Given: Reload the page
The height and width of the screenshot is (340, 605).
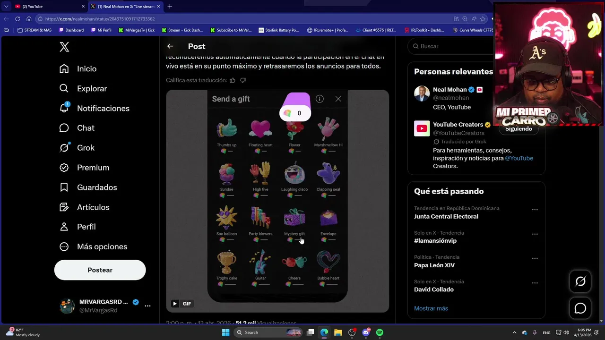Looking at the screenshot, I should [x=17, y=19].
